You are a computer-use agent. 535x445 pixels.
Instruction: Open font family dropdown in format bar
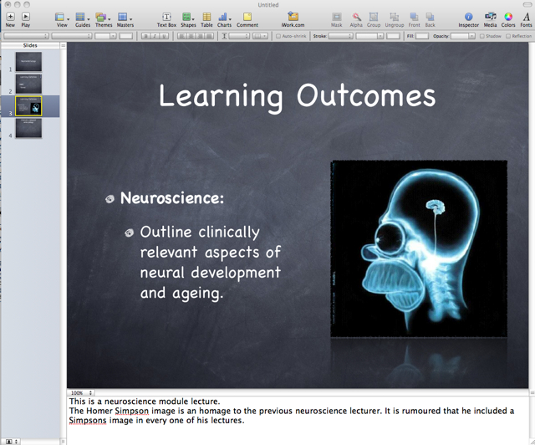[x=26, y=36]
